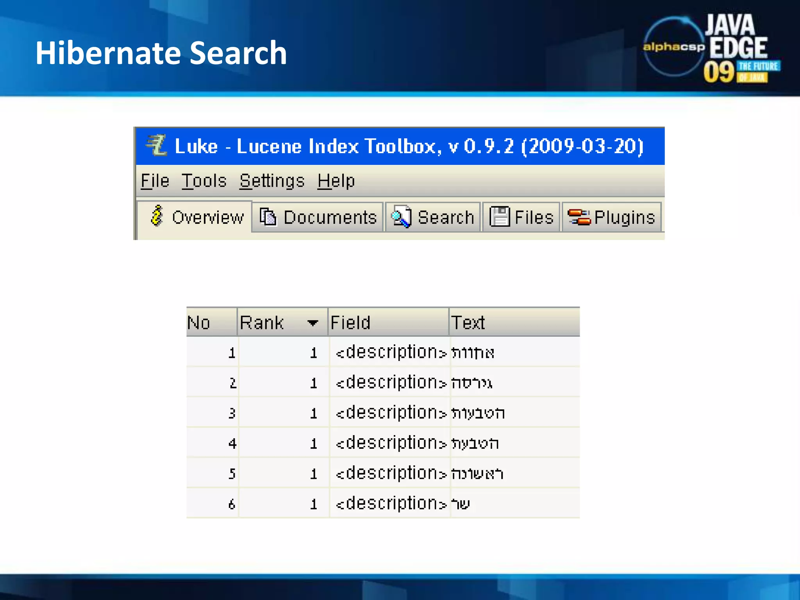Image resolution: width=800 pixels, height=600 pixels.
Task: Click the Documents tab pages icon
Action: (x=268, y=217)
